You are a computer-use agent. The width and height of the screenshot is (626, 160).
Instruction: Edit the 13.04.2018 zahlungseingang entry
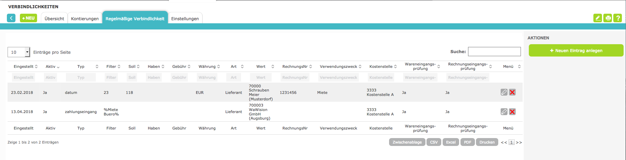pyautogui.click(x=504, y=112)
